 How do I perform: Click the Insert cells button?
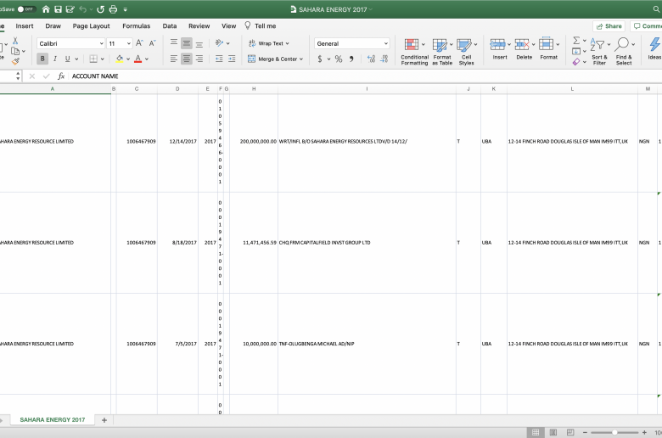[x=500, y=49]
